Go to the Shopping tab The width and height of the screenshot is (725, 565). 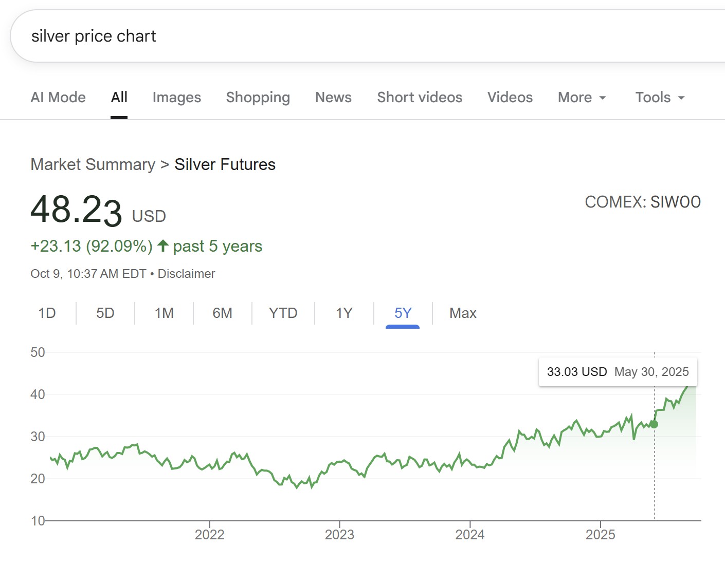pyautogui.click(x=258, y=98)
